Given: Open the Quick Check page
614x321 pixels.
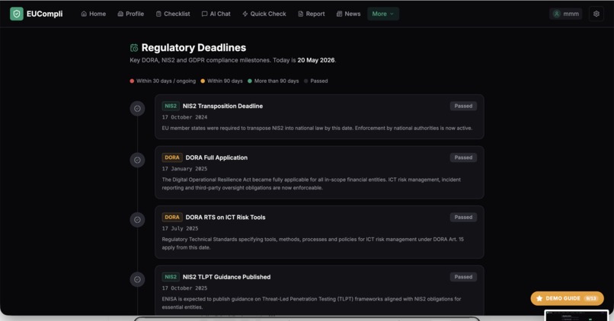Looking at the screenshot, I should pos(264,14).
